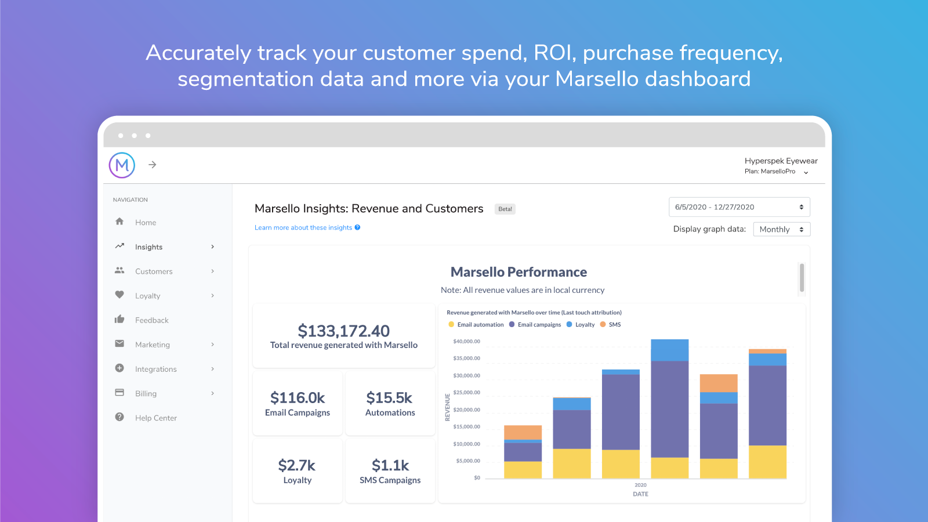Screen dimensions: 928x522
Task: Open the Monthly graph data dropdown
Action: [782, 229]
